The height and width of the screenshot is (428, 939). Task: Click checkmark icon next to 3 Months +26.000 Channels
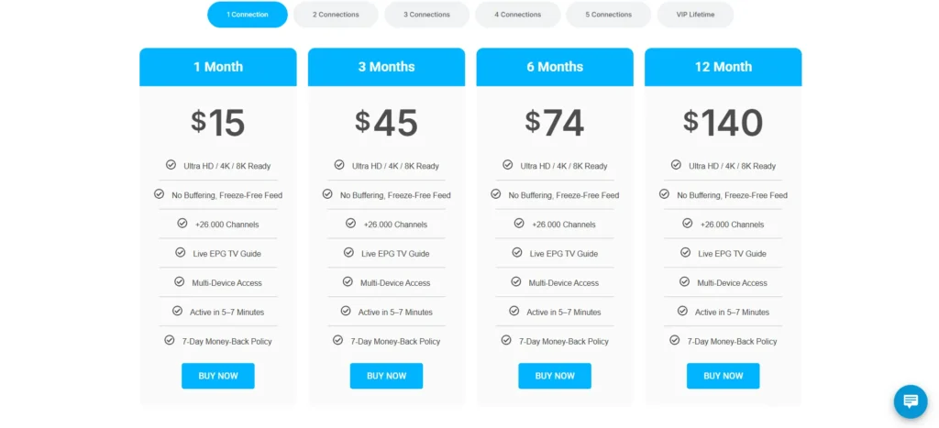(x=350, y=224)
